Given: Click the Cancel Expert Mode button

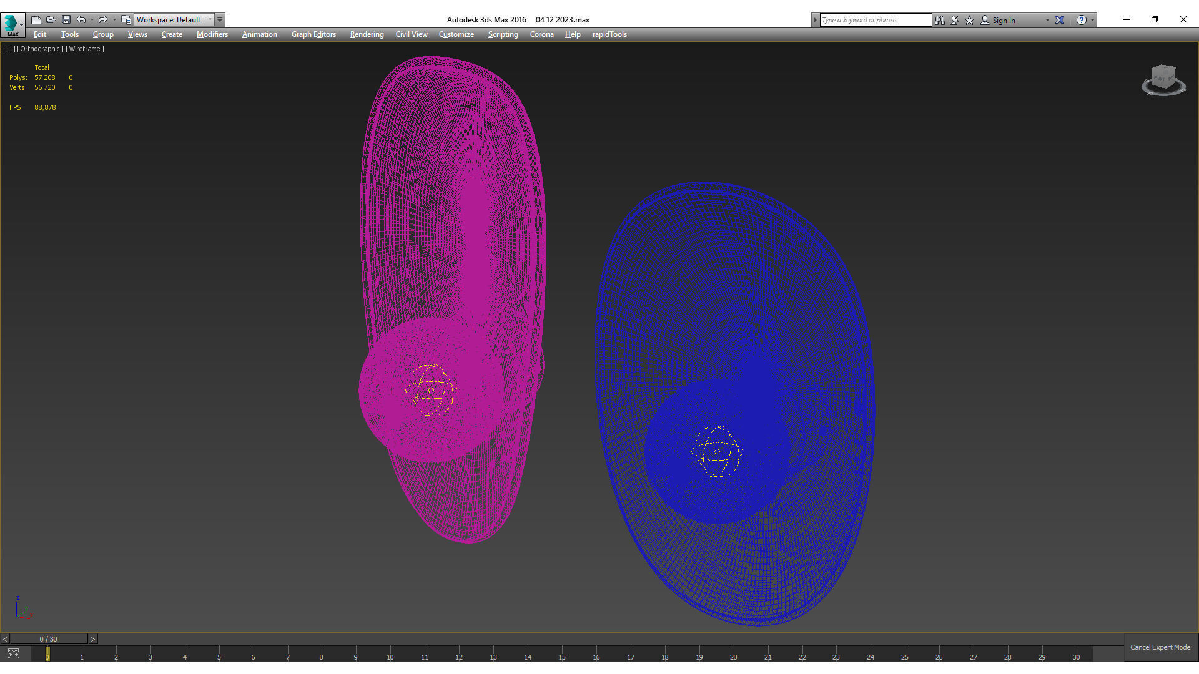Looking at the screenshot, I should [x=1160, y=647].
